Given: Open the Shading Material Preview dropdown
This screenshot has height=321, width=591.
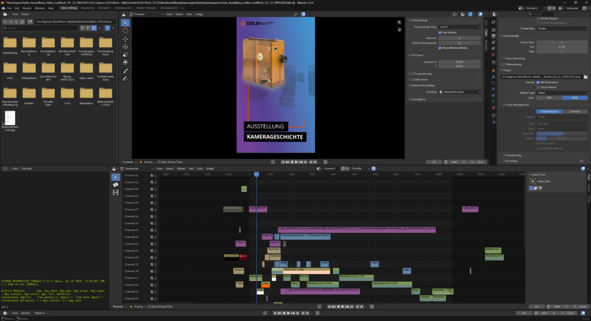Looking at the screenshot, I should (x=460, y=92).
